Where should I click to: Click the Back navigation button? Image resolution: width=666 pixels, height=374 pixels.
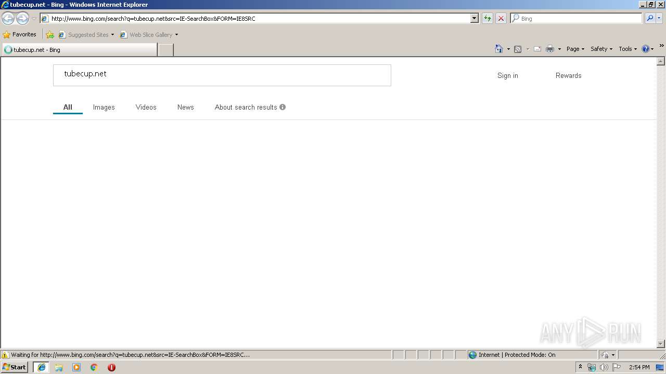8,18
